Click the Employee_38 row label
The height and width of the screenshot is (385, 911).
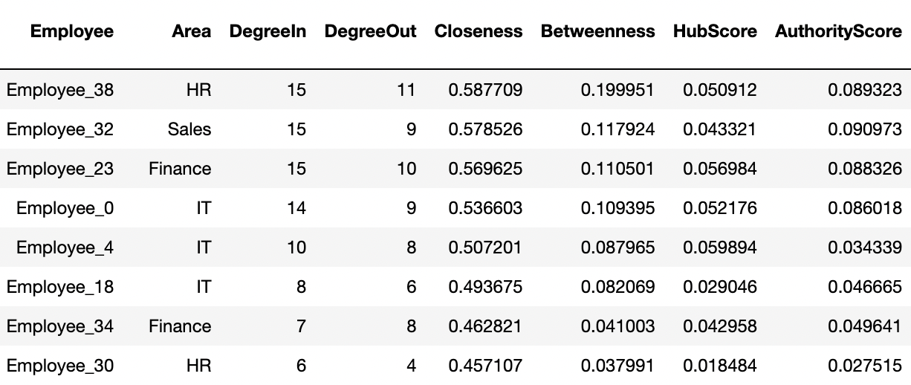tap(60, 91)
